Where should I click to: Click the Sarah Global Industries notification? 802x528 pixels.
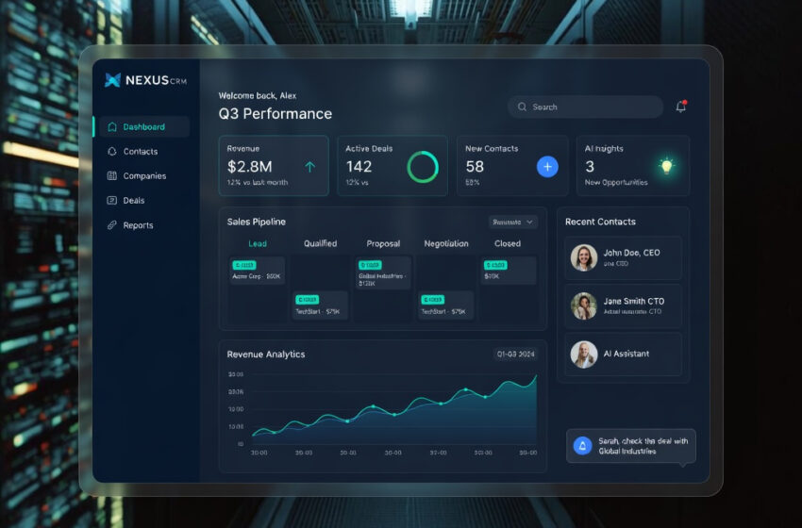[630, 446]
